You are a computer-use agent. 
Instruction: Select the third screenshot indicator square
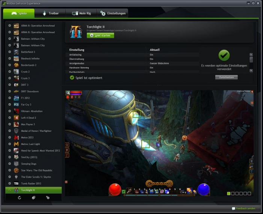point(237,194)
